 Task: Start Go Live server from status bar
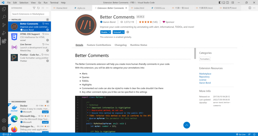click(241, 134)
